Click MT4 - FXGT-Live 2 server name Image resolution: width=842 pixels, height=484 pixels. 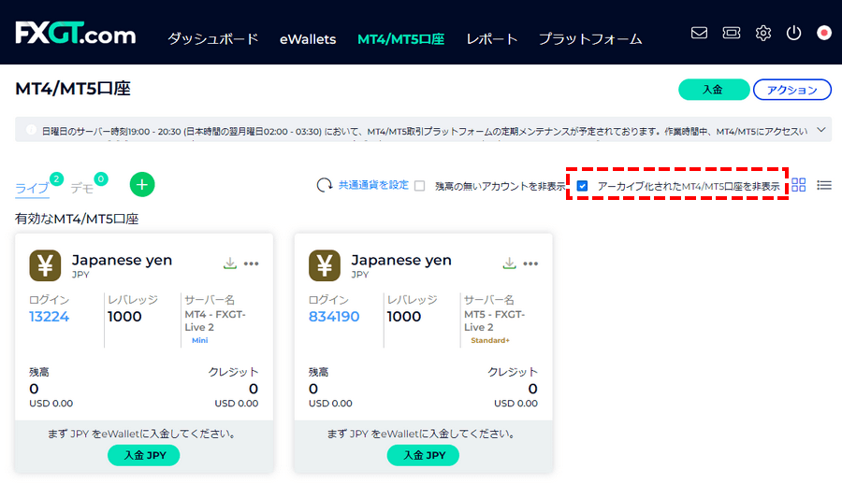[215, 320]
